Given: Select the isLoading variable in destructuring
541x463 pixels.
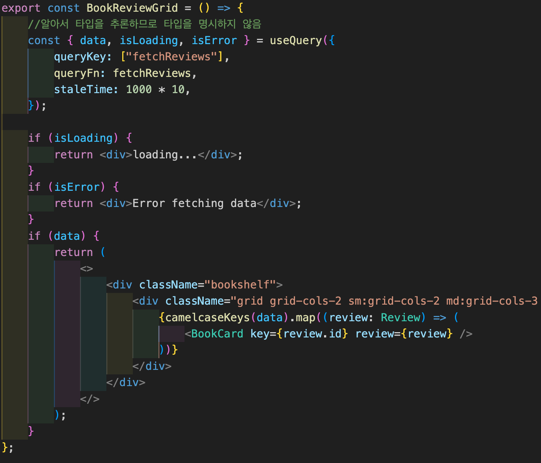Looking at the screenshot, I should (149, 40).
